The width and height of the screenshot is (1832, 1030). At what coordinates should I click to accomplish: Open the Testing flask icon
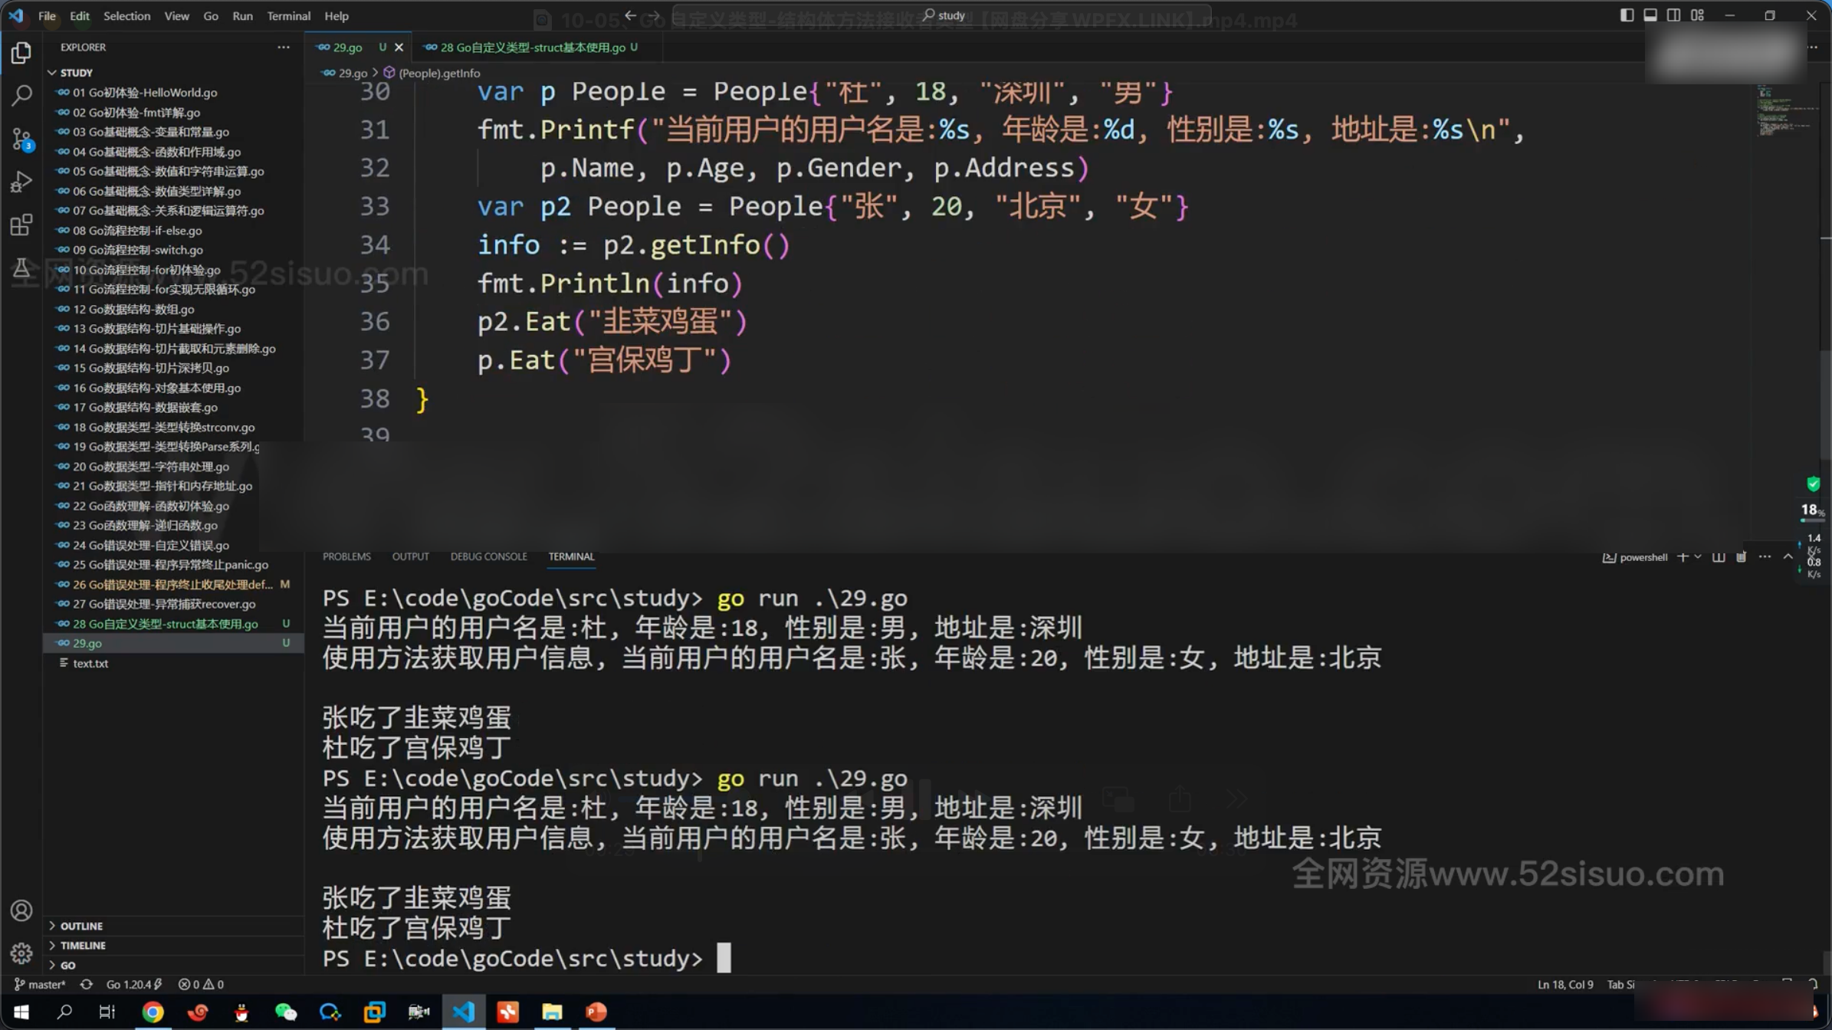(x=21, y=267)
